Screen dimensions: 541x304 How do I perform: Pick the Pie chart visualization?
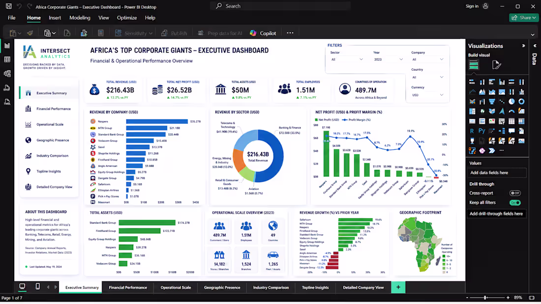tap(511, 101)
